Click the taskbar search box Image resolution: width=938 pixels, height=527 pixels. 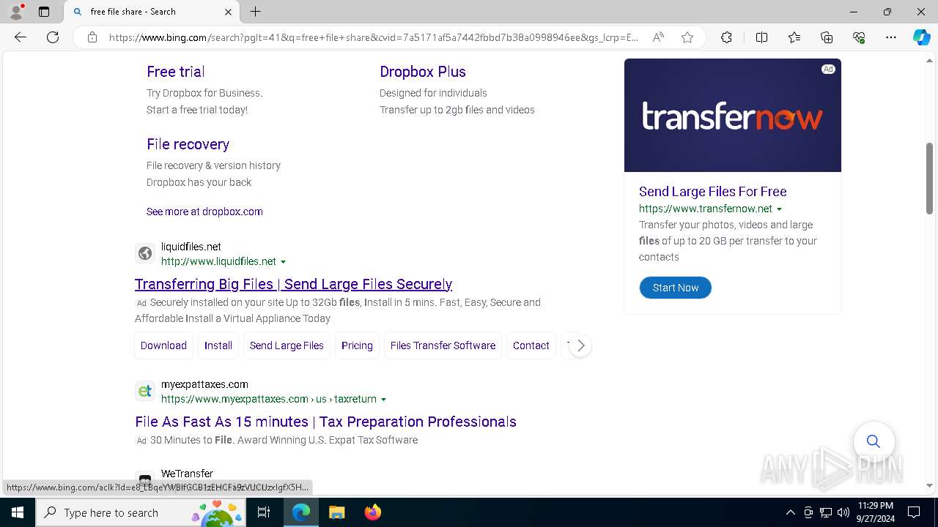point(141,512)
